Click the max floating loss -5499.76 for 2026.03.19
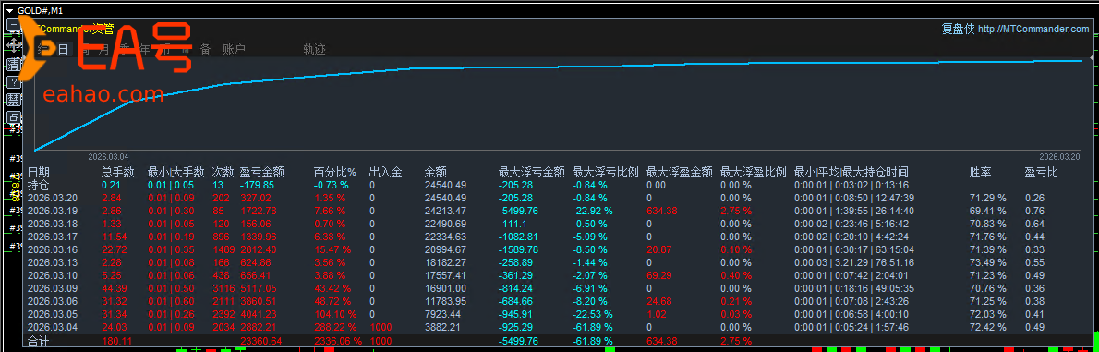Image resolution: width=1099 pixels, height=352 pixels. [519, 211]
